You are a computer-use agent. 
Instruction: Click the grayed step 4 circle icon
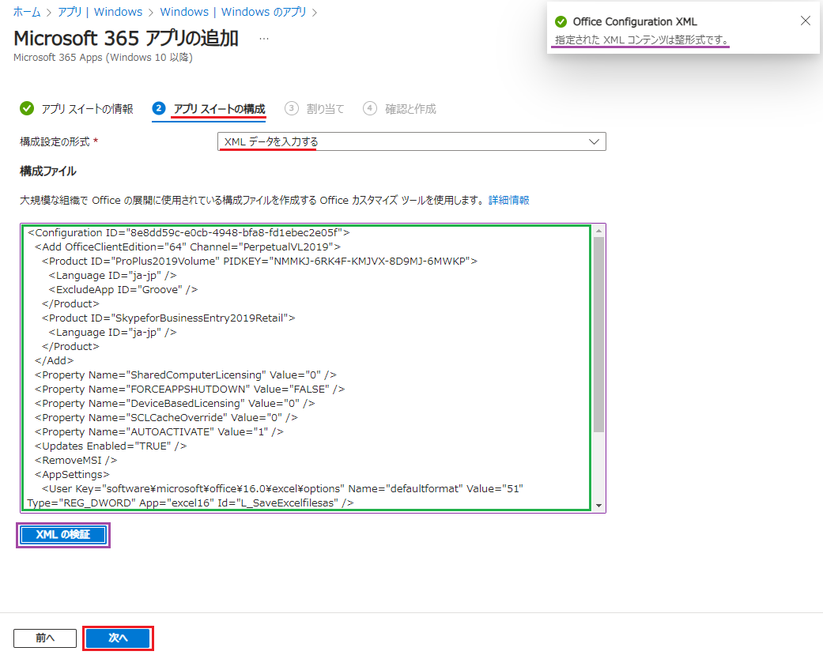click(369, 108)
